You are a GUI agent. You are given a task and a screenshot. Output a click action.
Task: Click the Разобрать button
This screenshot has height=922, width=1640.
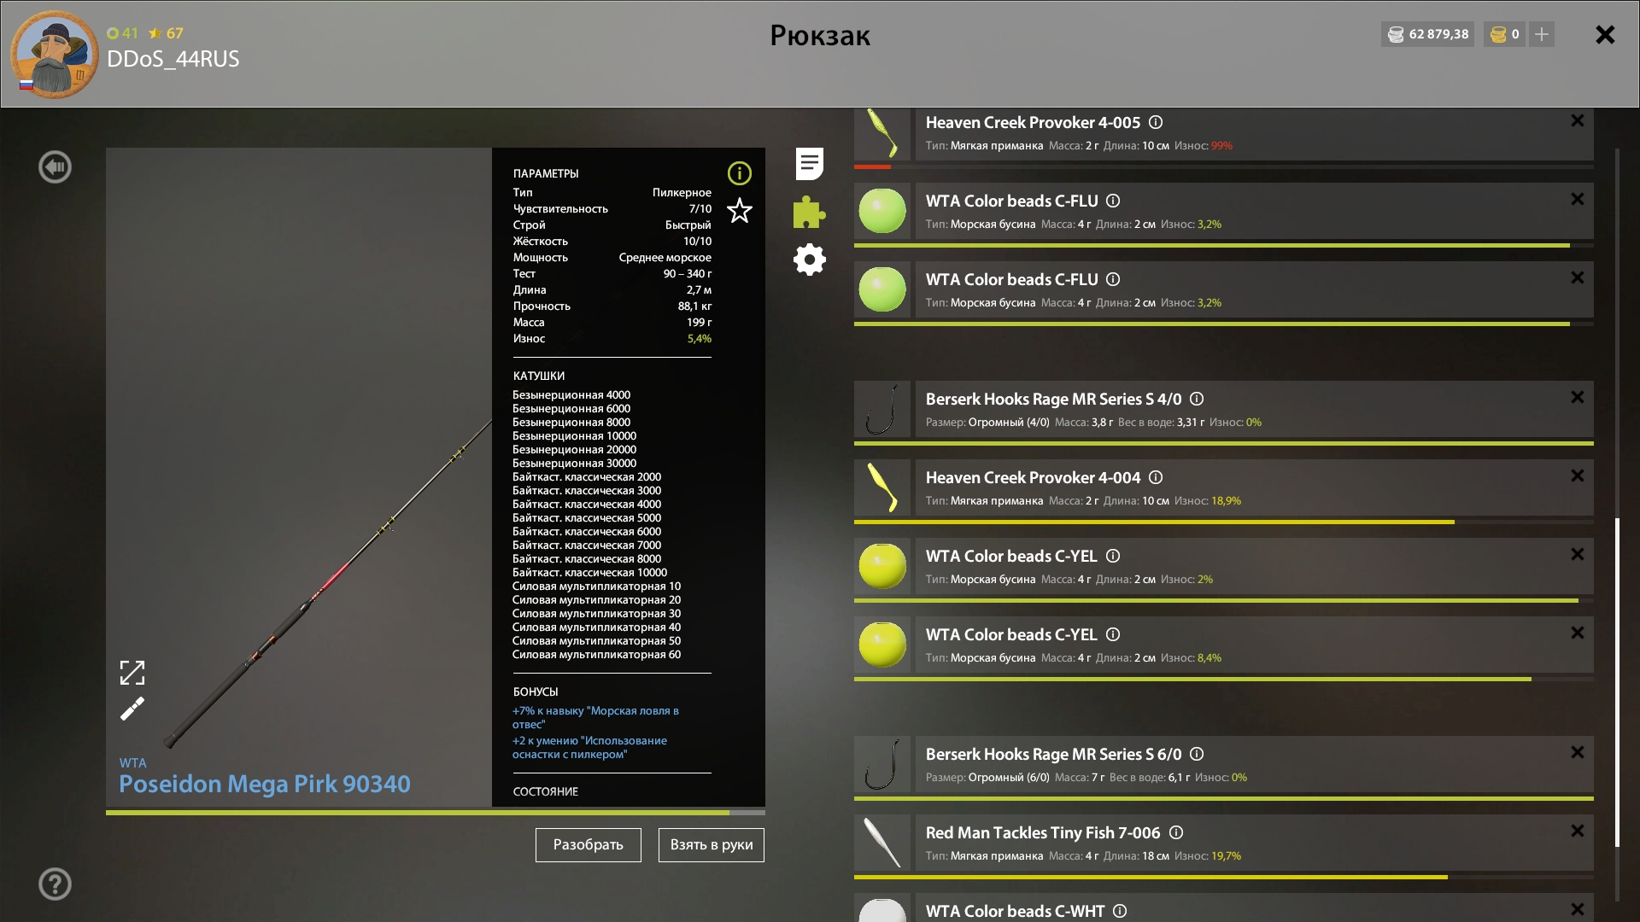pos(588,844)
